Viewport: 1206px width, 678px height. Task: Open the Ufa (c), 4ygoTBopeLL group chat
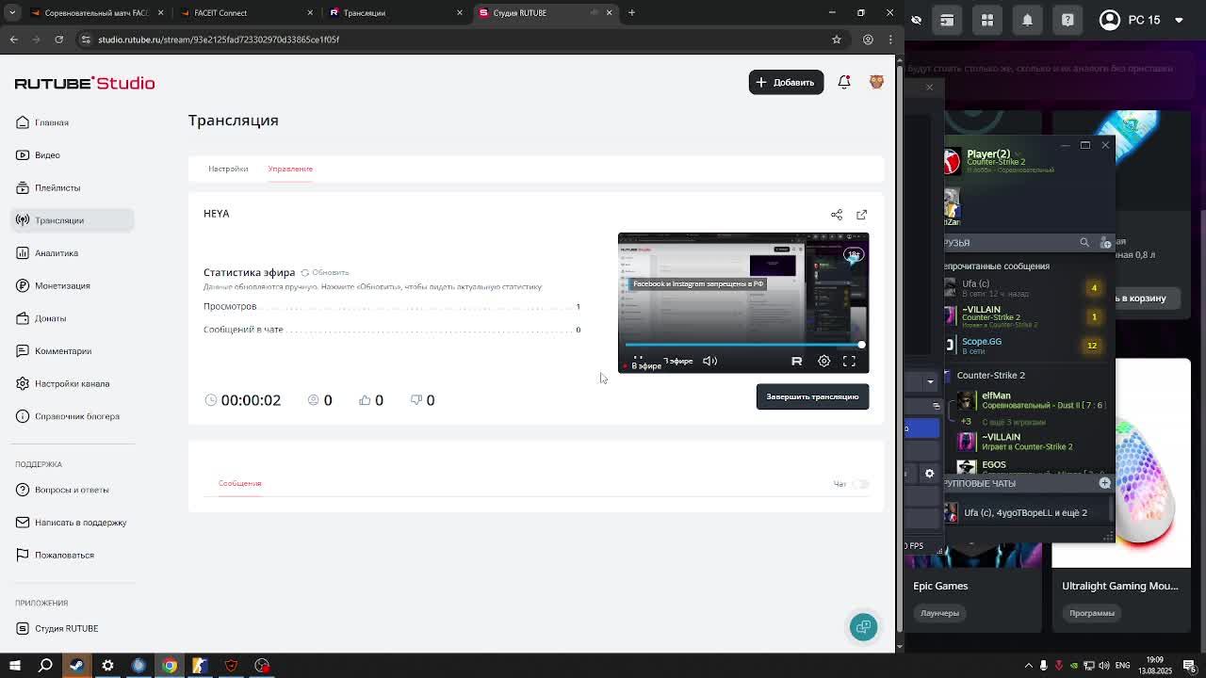pos(1027,513)
